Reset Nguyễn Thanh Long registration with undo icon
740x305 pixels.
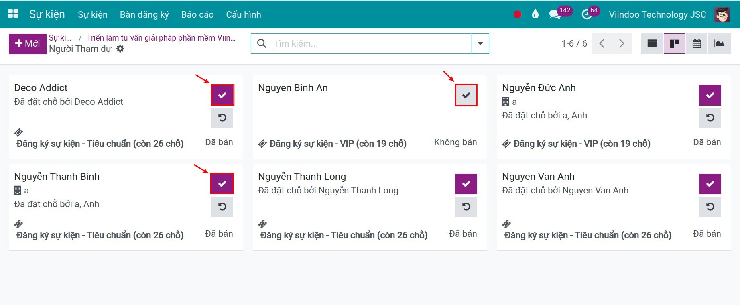click(466, 207)
